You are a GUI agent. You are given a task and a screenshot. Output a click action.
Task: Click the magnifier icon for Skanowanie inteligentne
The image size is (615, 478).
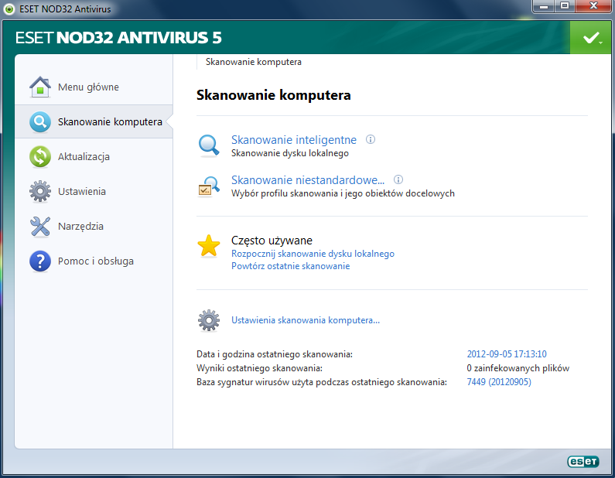(209, 145)
